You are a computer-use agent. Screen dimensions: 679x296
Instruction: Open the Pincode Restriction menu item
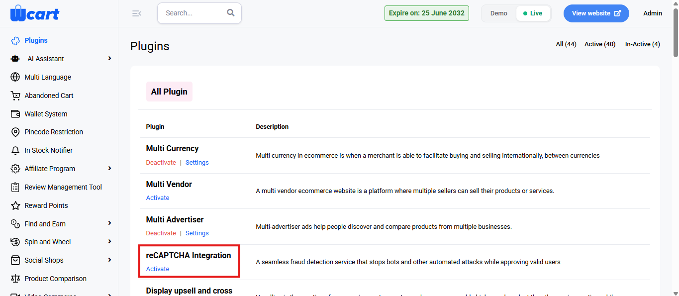pos(54,132)
